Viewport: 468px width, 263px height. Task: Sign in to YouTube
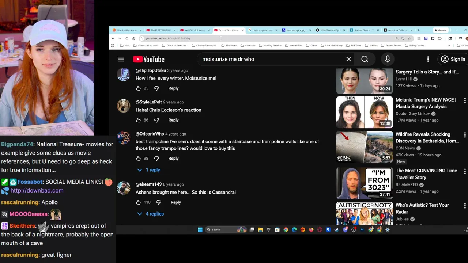(x=453, y=59)
